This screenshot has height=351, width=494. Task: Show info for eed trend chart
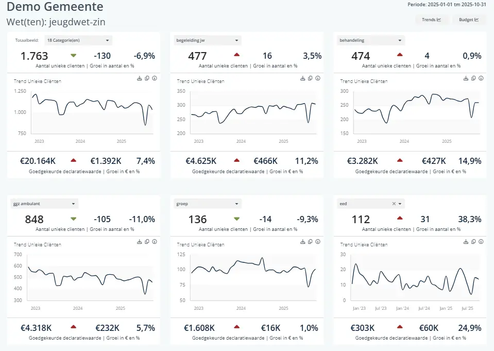coord(481,241)
